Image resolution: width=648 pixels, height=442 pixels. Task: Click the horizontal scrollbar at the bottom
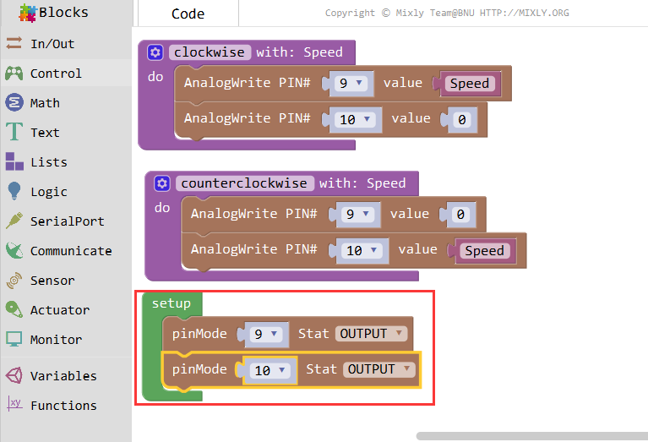532,436
